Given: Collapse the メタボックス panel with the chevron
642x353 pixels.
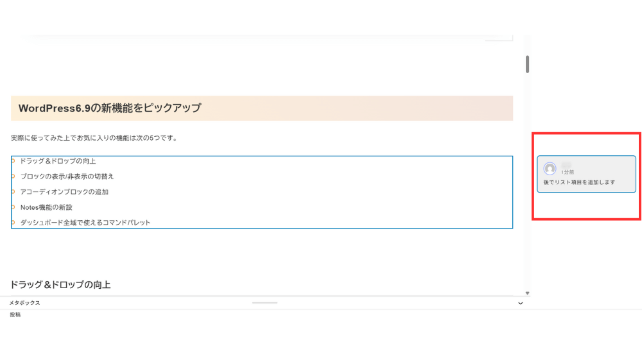Looking at the screenshot, I should click(x=520, y=303).
